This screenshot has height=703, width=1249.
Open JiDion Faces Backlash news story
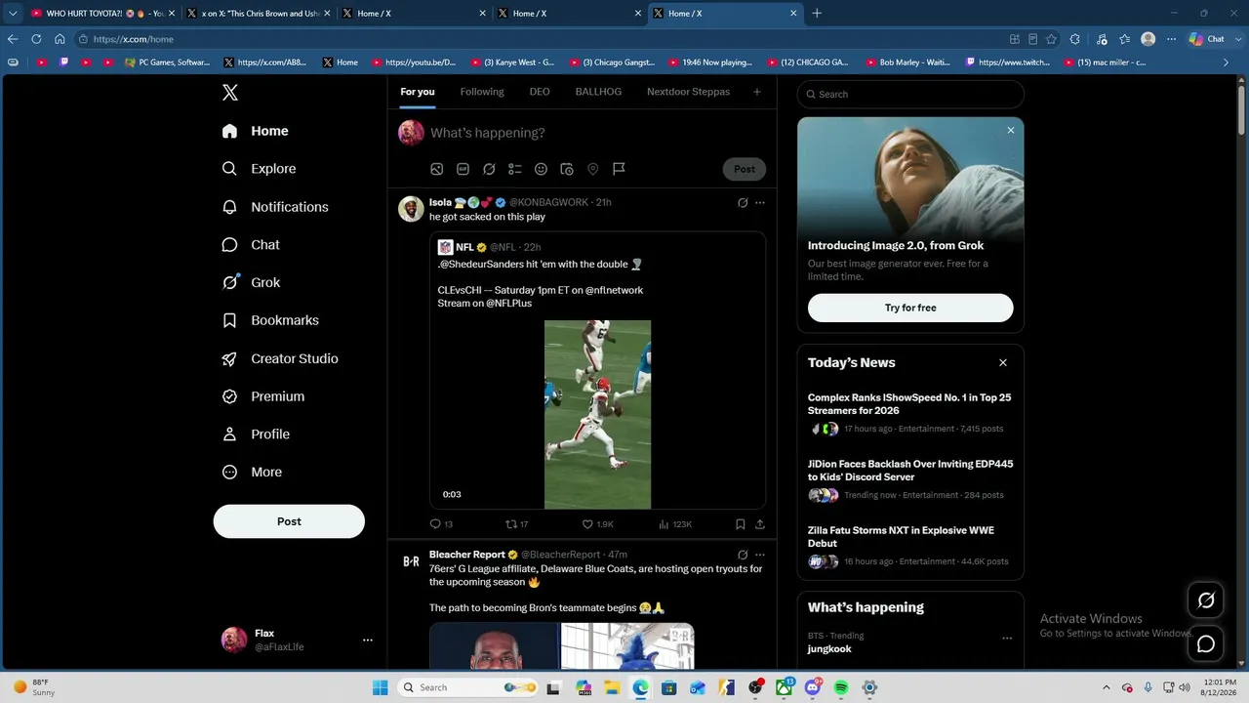pyautogui.click(x=910, y=471)
